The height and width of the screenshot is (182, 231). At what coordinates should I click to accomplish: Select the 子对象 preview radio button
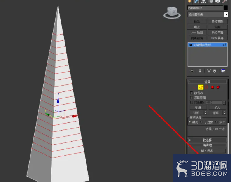click(202, 122)
